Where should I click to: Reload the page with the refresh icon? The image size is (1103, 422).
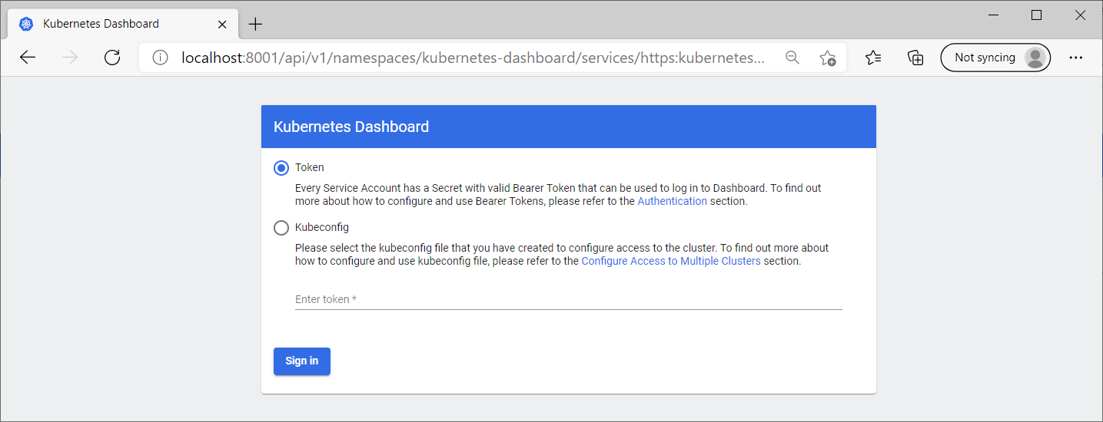pos(112,58)
